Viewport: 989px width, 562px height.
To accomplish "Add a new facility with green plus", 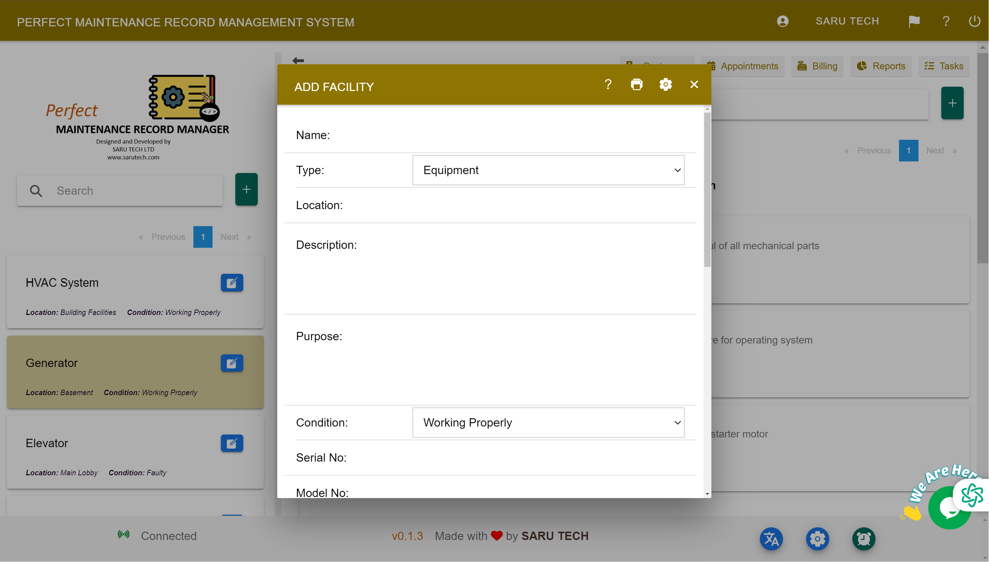I will [x=247, y=190].
